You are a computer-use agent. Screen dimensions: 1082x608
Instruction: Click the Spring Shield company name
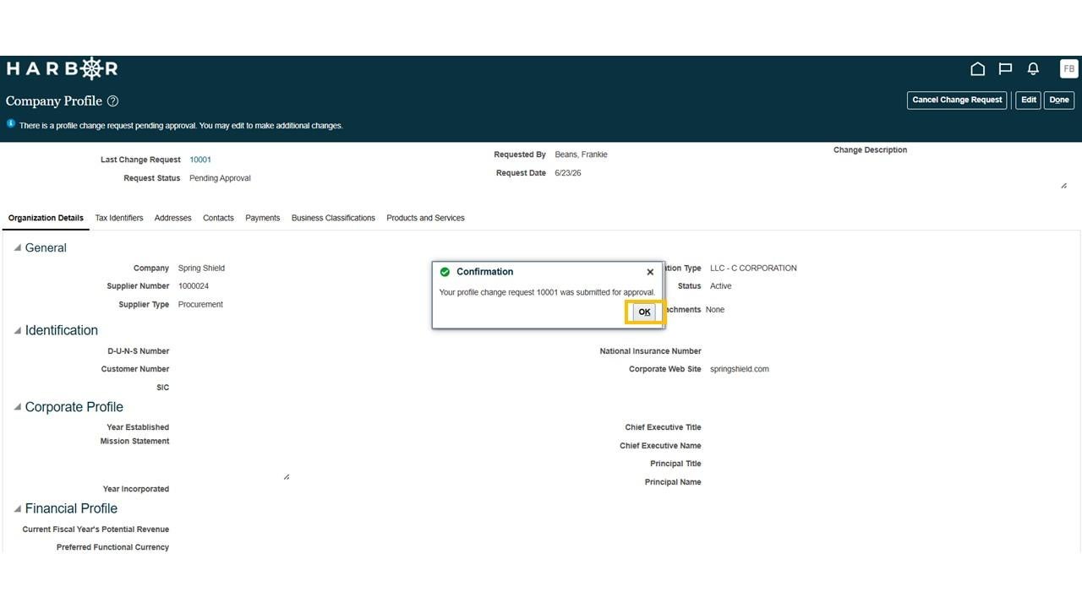coord(201,269)
